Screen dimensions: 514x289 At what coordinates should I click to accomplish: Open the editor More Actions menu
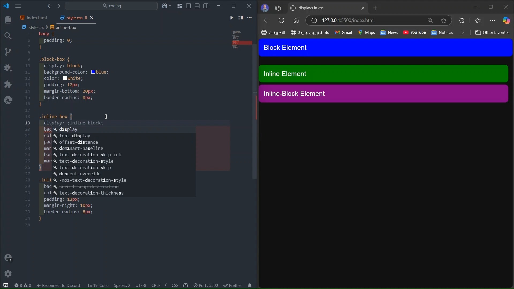pos(249,18)
